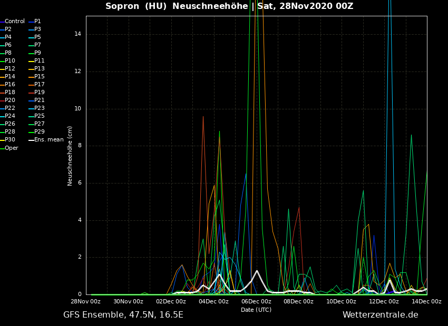This screenshot has width=448, height=326.
Task: Click the Control legend entry
Action: tap(14, 22)
